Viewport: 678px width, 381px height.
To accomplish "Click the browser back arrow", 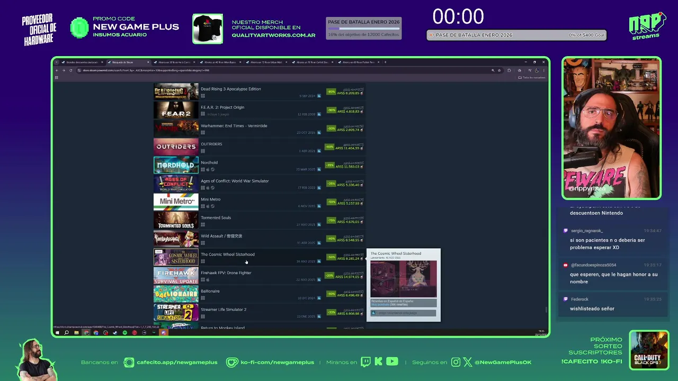I will click(x=57, y=70).
